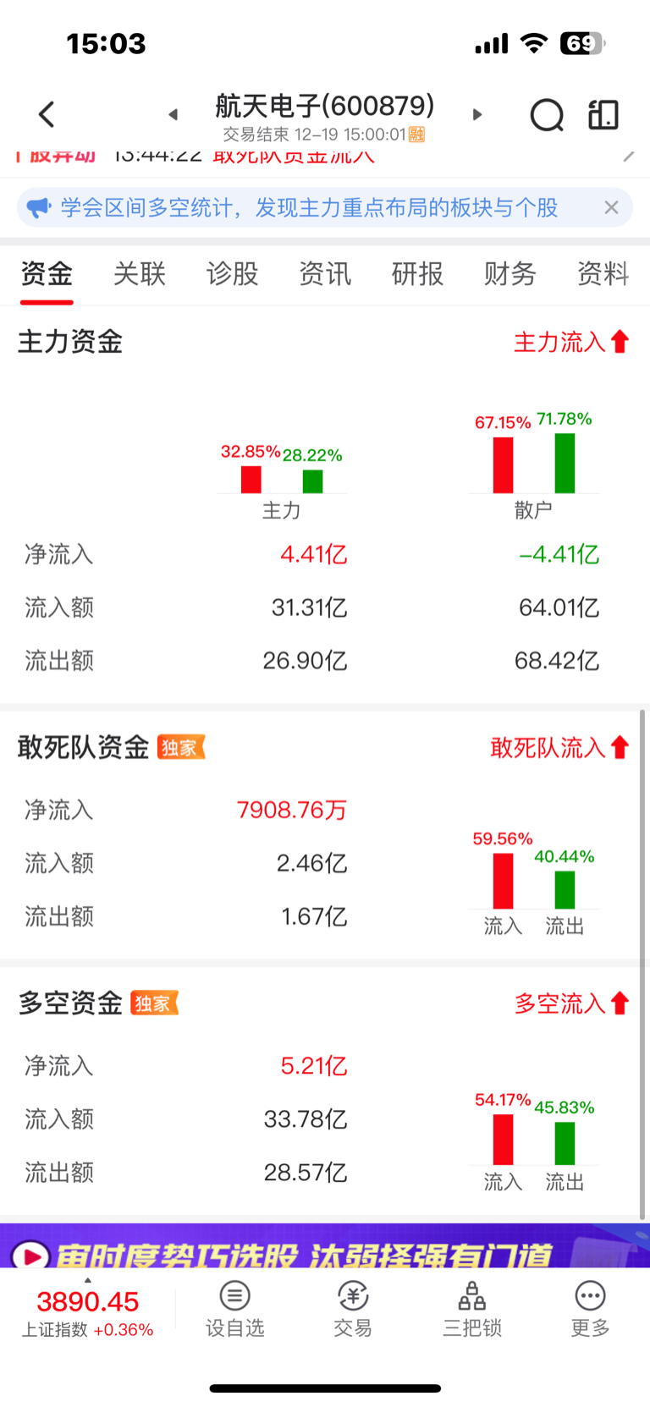Expand the 上证指数 index bar arrow
The image size is (650, 1407).
point(87,1281)
